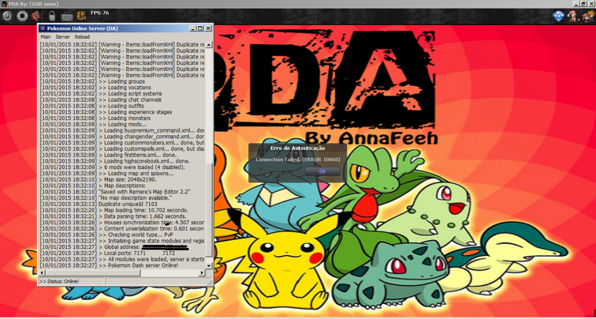The width and height of the screenshot is (596, 319).
Task: Click the log's vertical scroll up arrow
Action: [209, 45]
